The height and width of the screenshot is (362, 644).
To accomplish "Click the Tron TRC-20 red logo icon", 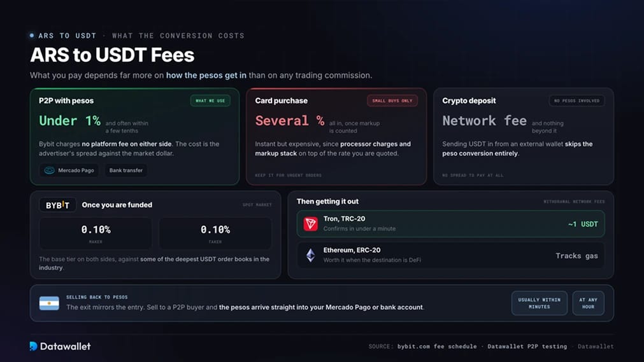I will [310, 224].
